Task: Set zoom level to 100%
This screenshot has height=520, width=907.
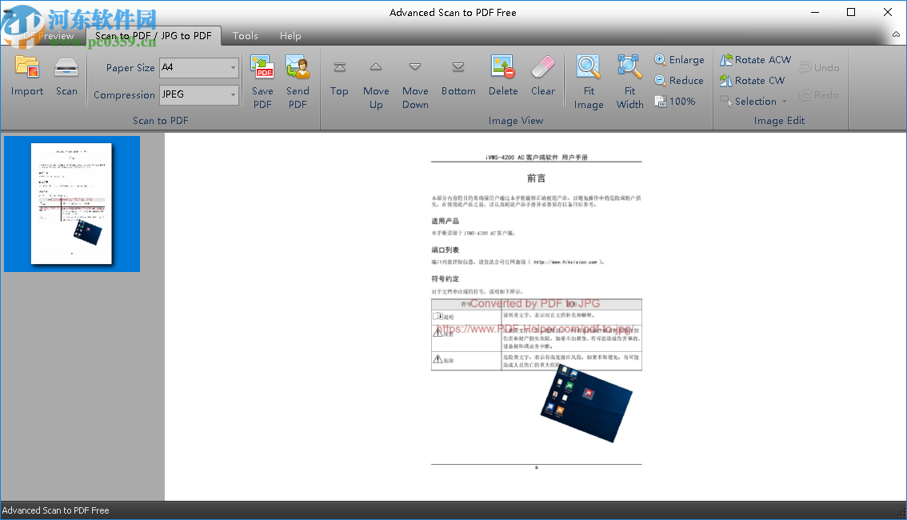Action: pyautogui.click(x=675, y=101)
